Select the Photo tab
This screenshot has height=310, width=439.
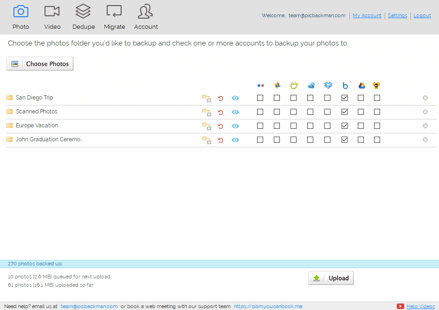pos(21,17)
